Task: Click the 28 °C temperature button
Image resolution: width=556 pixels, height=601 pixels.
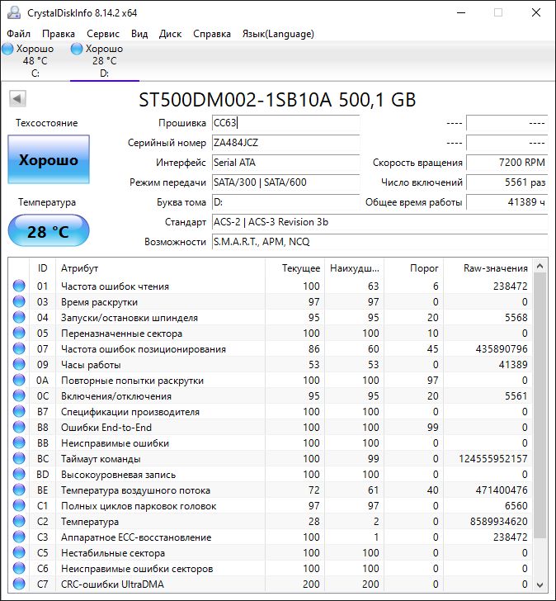Action: (x=49, y=231)
